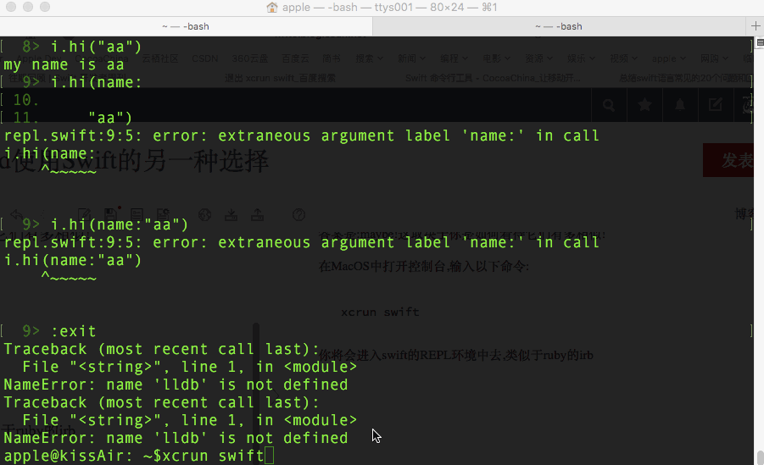This screenshot has height=465, width=764.
Task: Open the 简书 bookmark in browser
Action: click(x=332, y=58)
